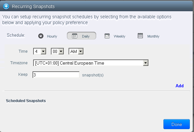The width and height of the screenshot is (194, 132).
Task: Click the Schedule label text
Action: pyautogui.click(x=16, y=35)
